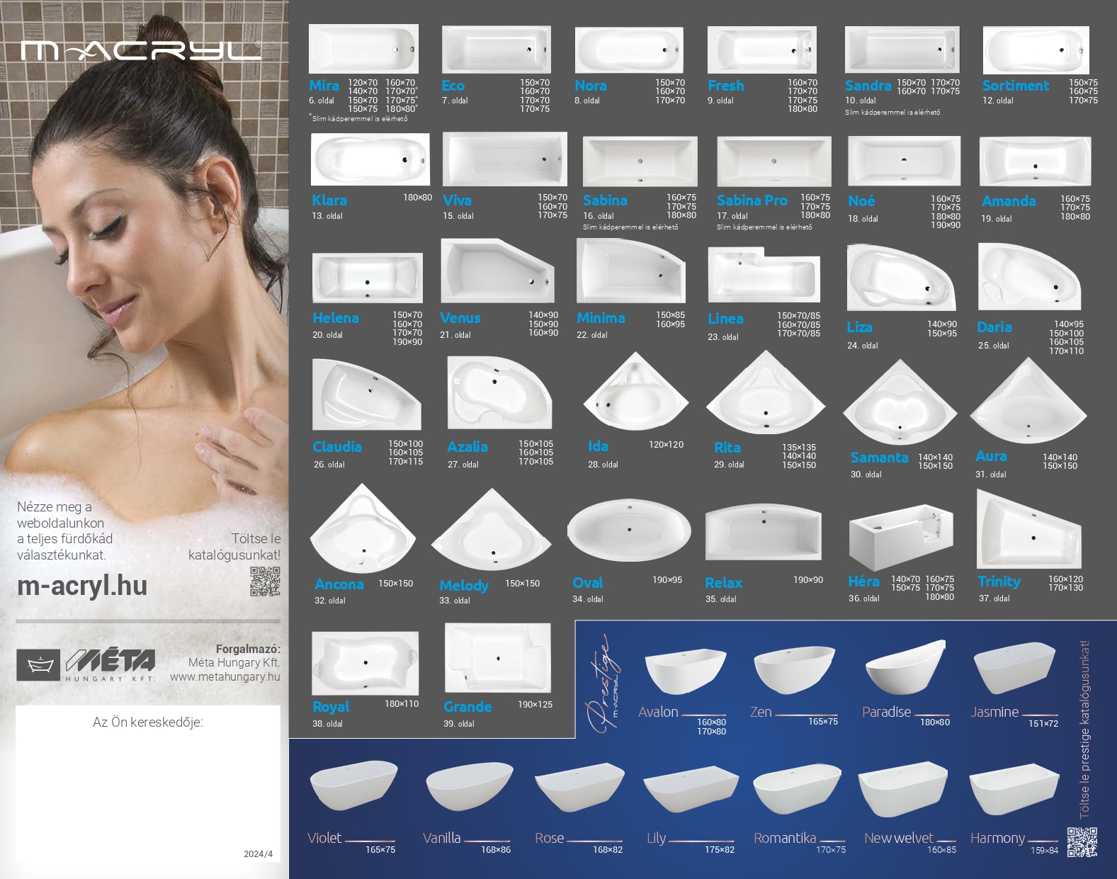Open the Rita corner bathtub picture
Image resolution: width=1117 pixels, height=879 pixels.
click(x=766, y=393)
